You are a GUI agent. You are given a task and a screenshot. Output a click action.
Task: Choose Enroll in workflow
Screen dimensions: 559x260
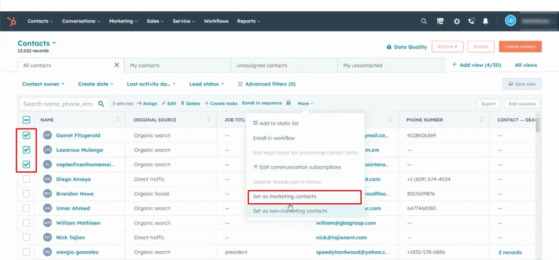pyautogui.click(x=305, y=138)
